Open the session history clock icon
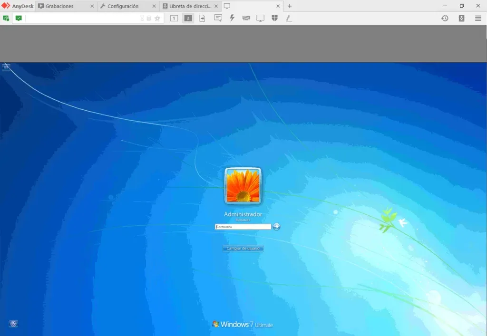This screenshot has width=487, height=336. click(x=445, y=19)
